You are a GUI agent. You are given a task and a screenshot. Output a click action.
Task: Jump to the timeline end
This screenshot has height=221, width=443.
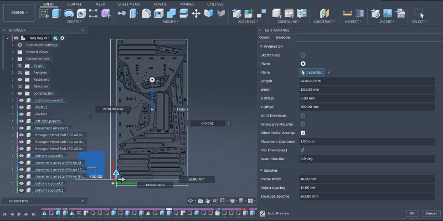[x=33, y=214]
